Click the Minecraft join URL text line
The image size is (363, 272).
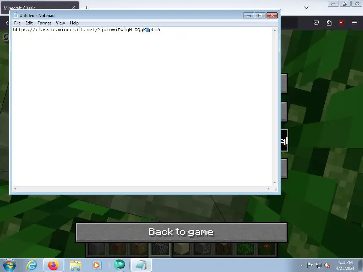pyautogui.click(x=86, y=30)
